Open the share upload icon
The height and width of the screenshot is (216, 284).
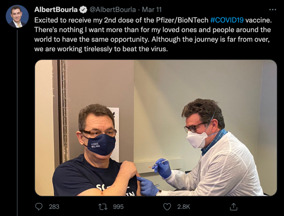(234, 207)
